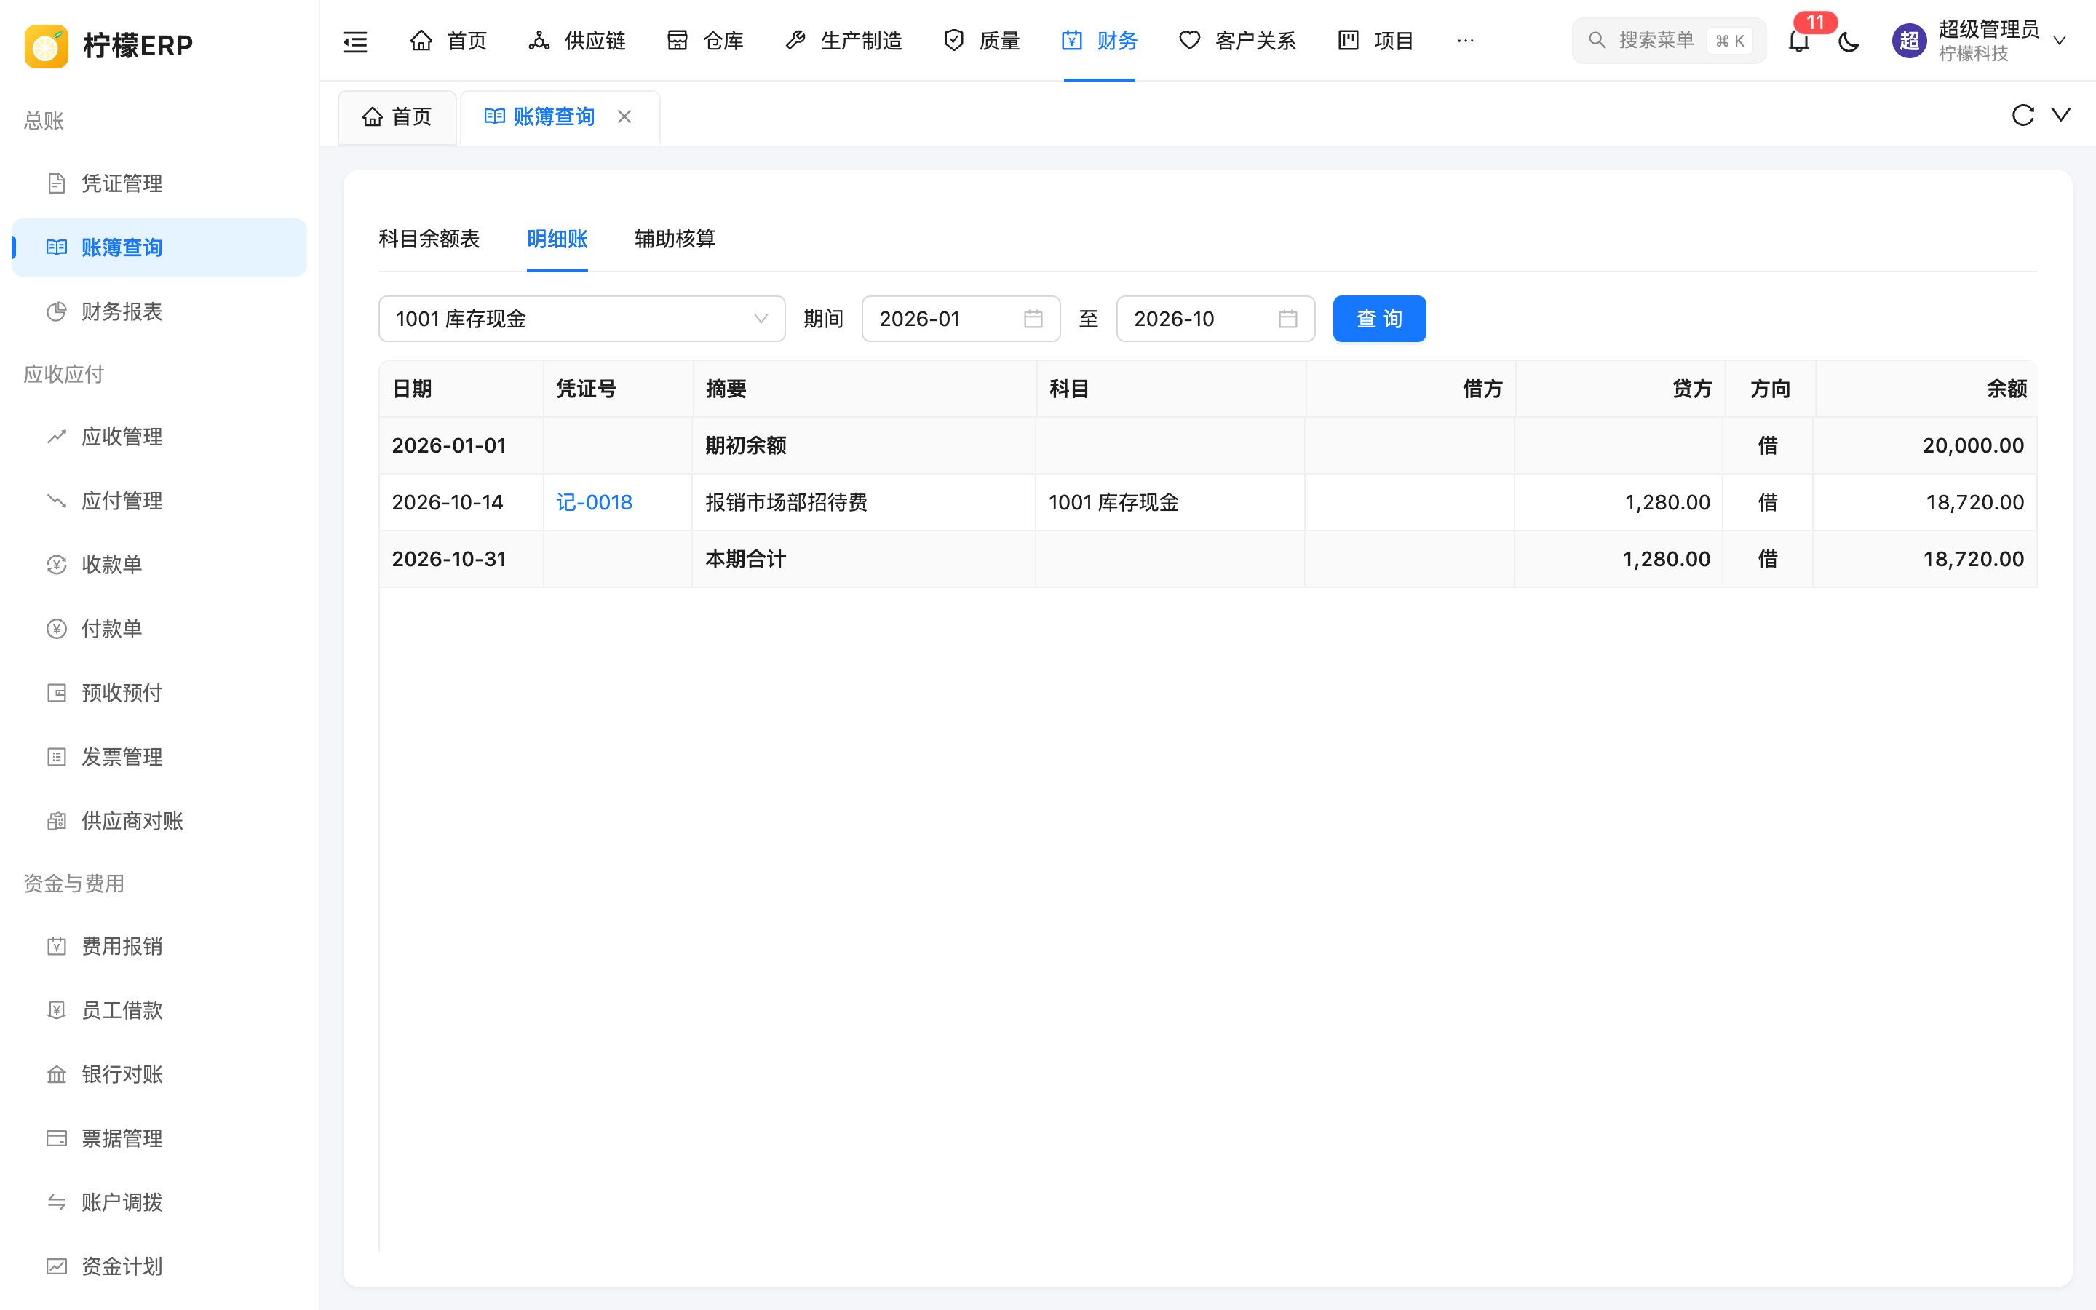Click the 期初余额 row label
The height and width of the screenshot is (1310, 2096).
pyautogui.click(x=746, y=445)
